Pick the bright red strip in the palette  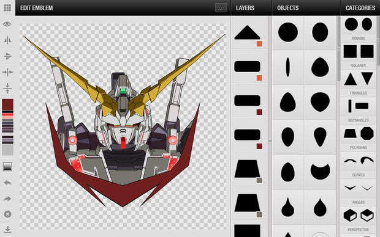[x=7, y=114]
